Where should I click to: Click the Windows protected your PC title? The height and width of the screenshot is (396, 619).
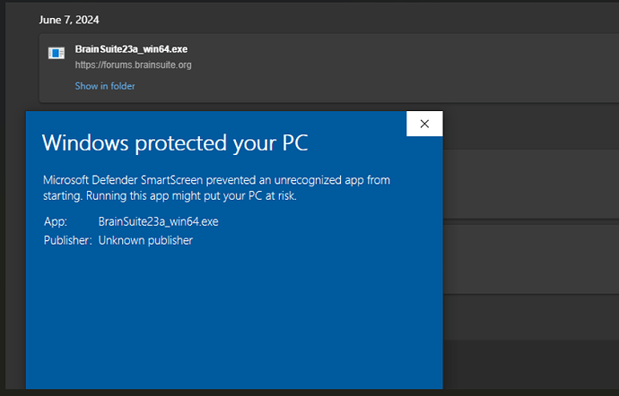coord(175,142)
